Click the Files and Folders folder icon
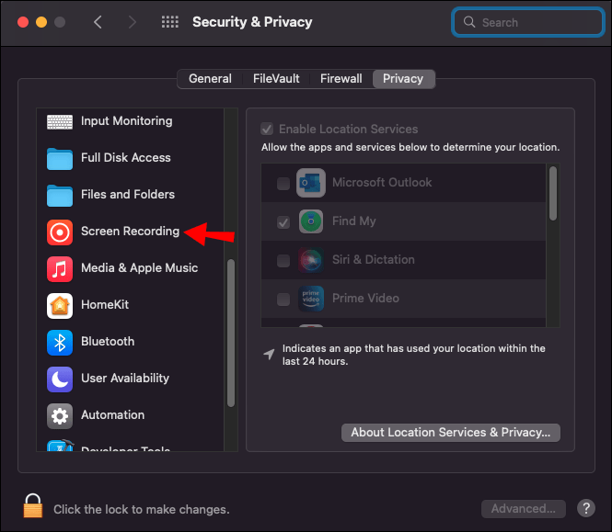The height and width of the screenshot is (532, 612). click(59, 196)
